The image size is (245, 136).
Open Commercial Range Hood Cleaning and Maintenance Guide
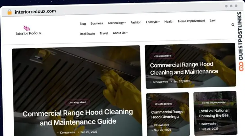coord(78,117)
